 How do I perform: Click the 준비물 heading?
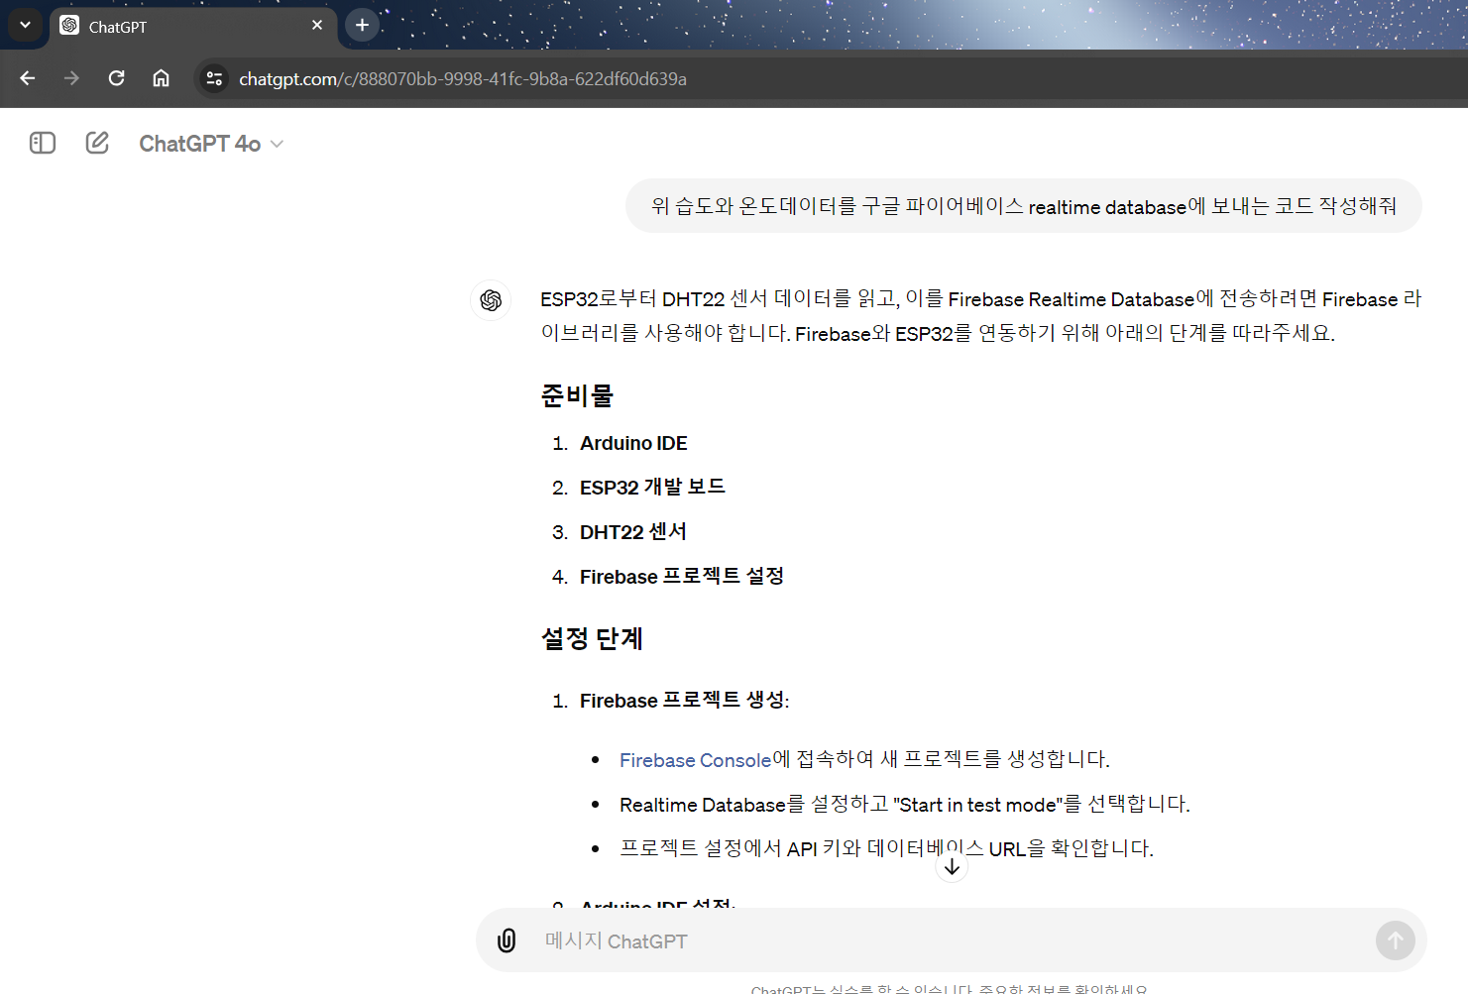click(x=577, y=395)
